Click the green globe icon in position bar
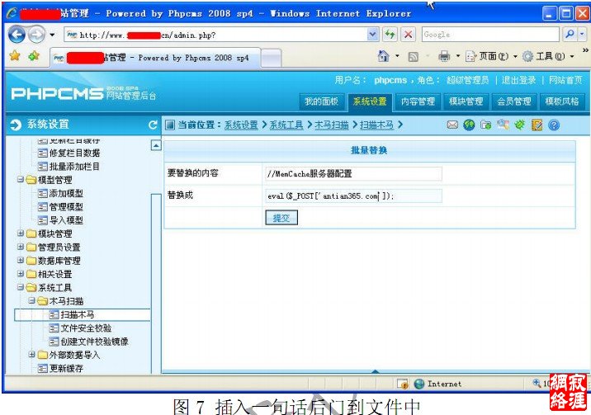Screen dimensions: 591x415 point(469,125)
